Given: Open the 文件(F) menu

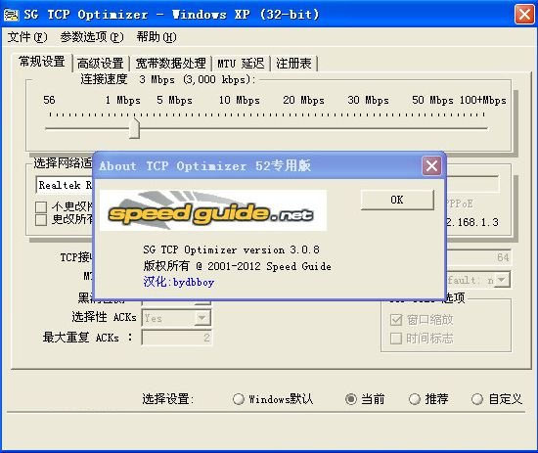Looking at the screenshot, I should 27,37.
